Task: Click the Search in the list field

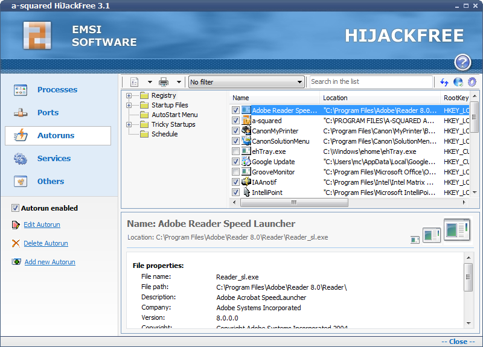Action: (x=370, y=82)
